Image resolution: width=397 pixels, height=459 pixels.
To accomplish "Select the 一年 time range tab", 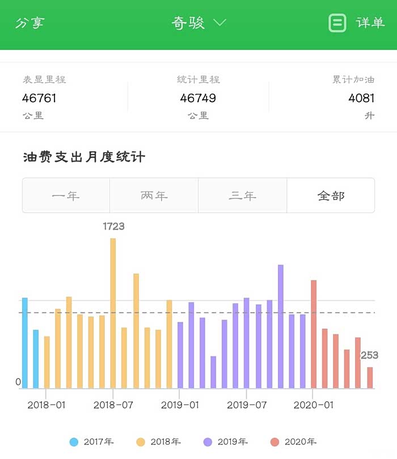I will point(66,195).
